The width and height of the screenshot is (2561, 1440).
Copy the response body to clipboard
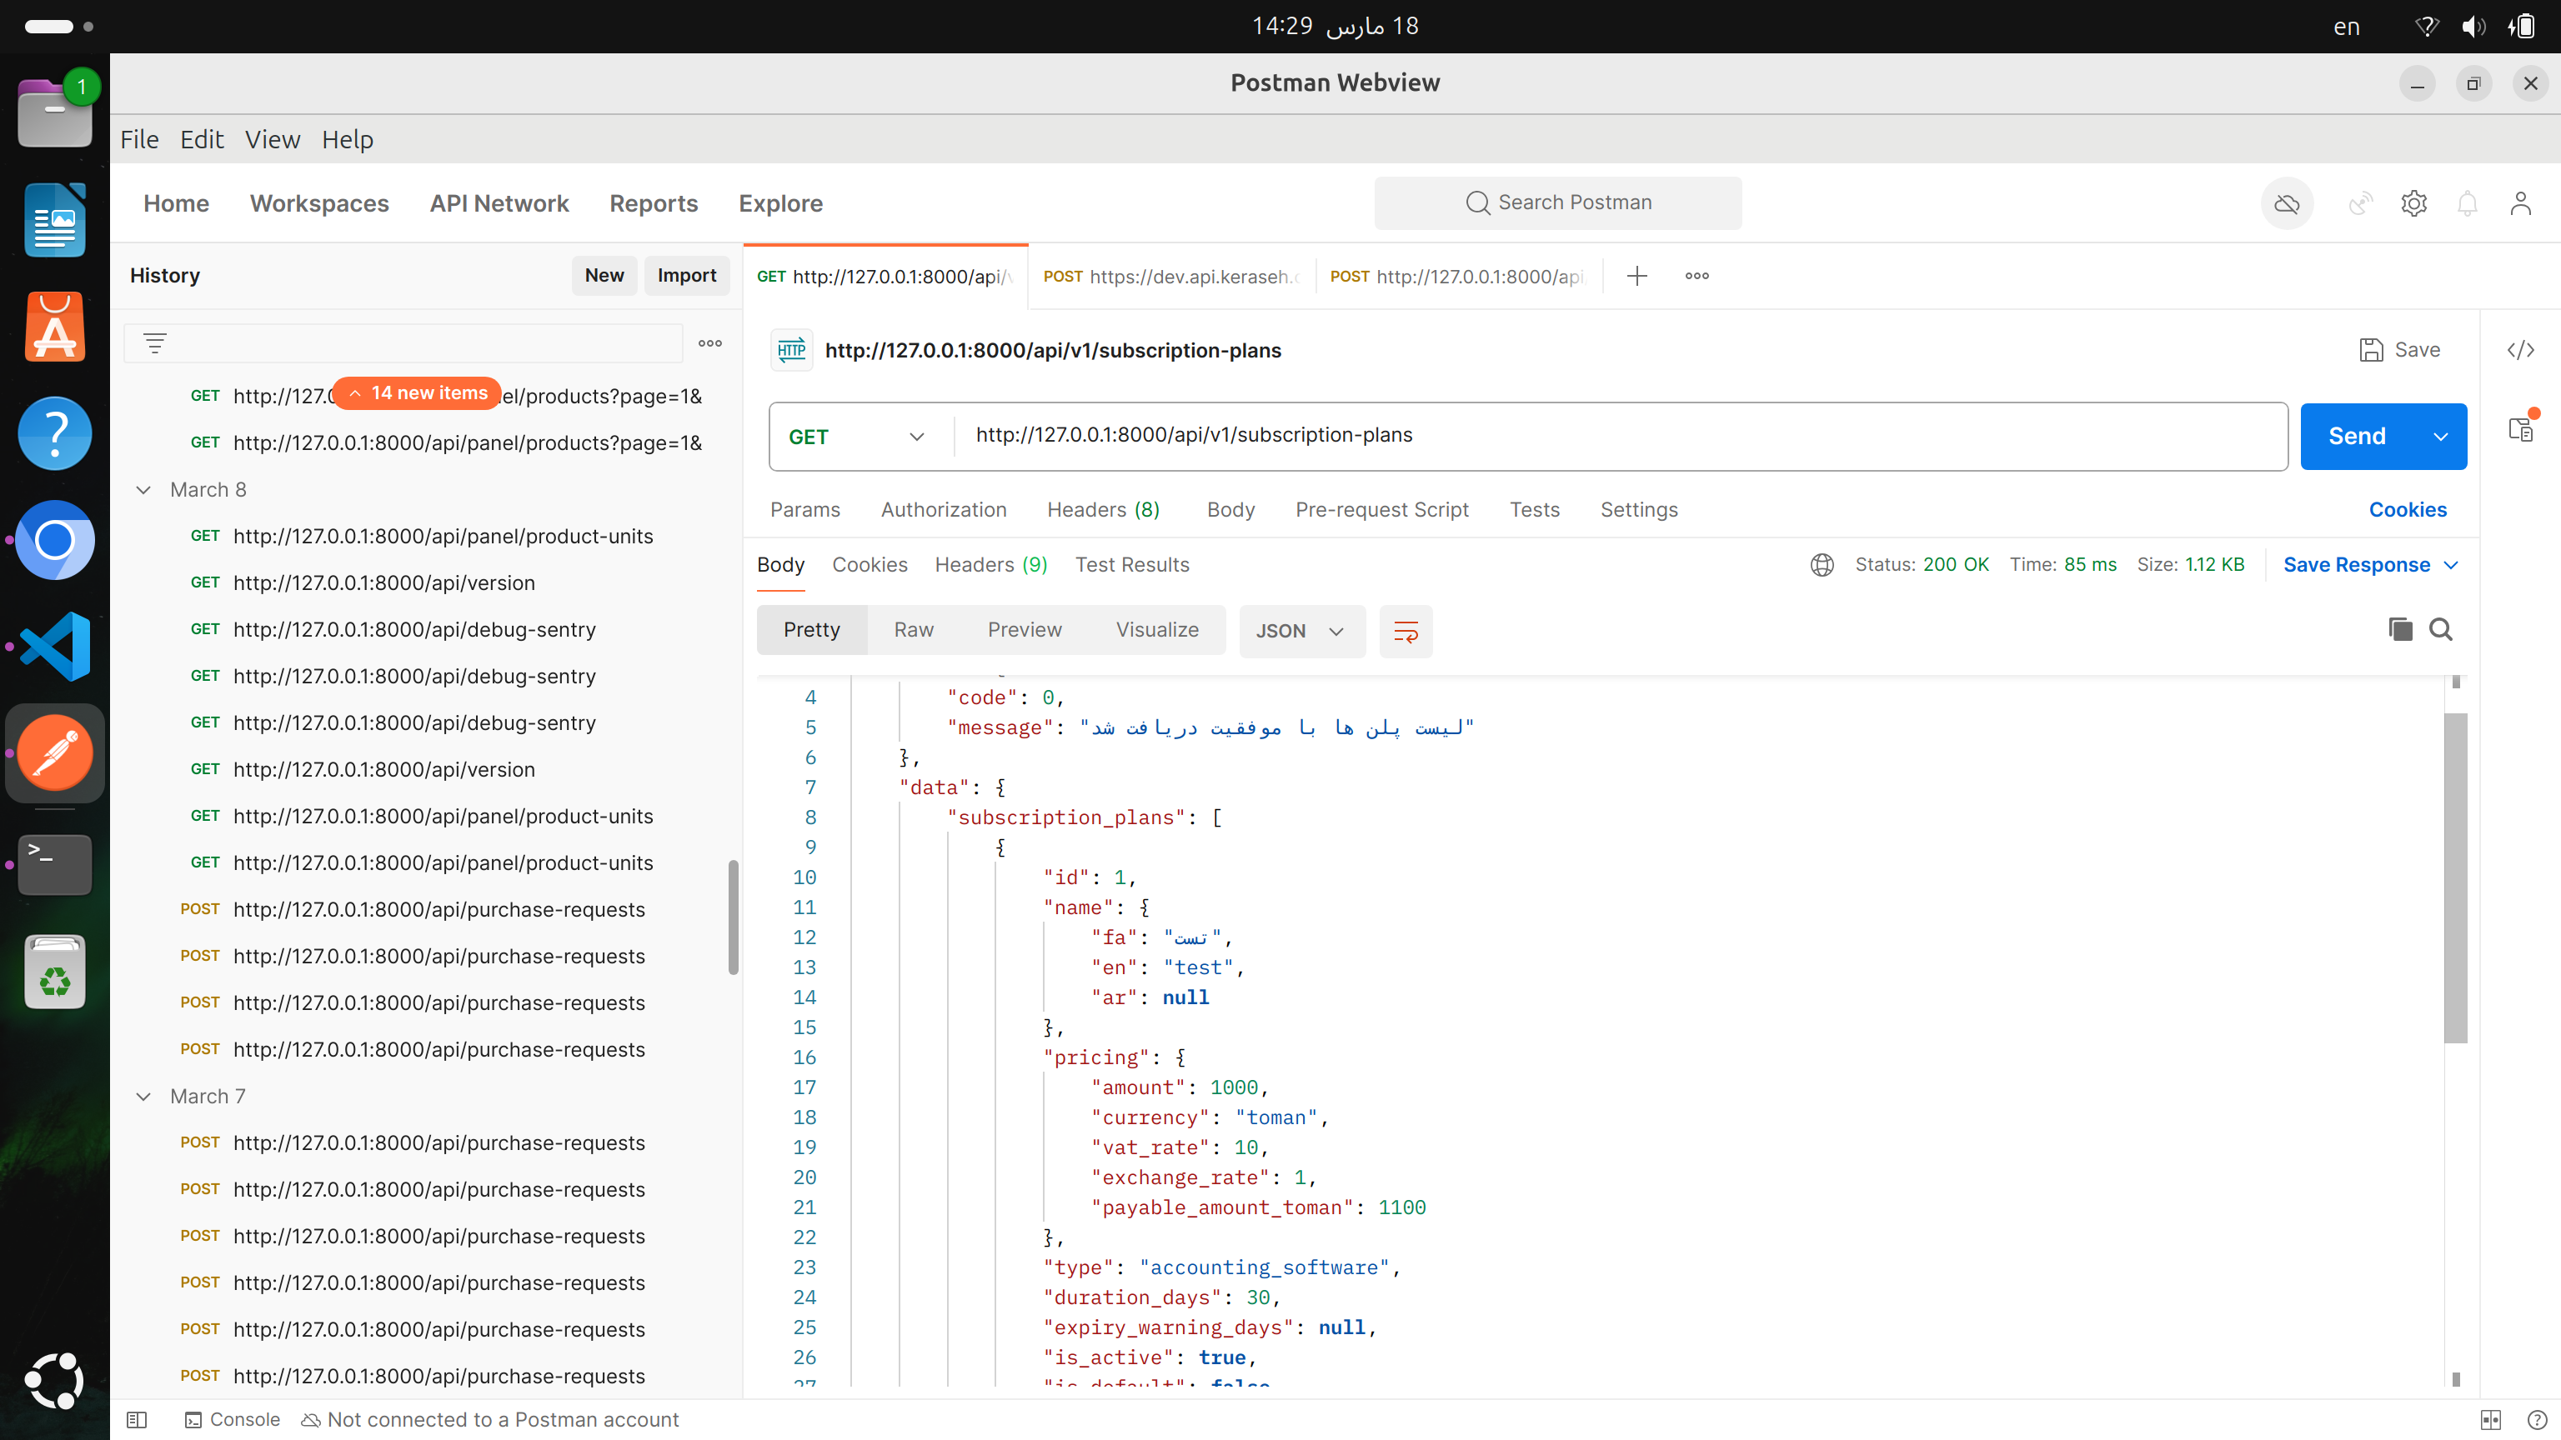[2400, 629]
